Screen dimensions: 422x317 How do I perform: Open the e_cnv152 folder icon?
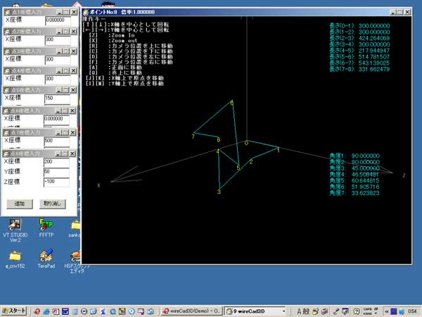pos(15,256)
